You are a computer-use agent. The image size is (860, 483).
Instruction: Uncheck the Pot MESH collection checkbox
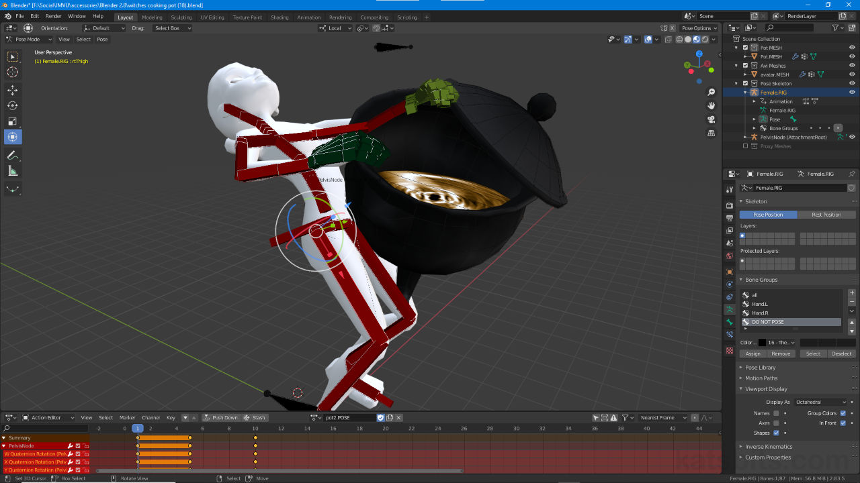click(745, 48)
